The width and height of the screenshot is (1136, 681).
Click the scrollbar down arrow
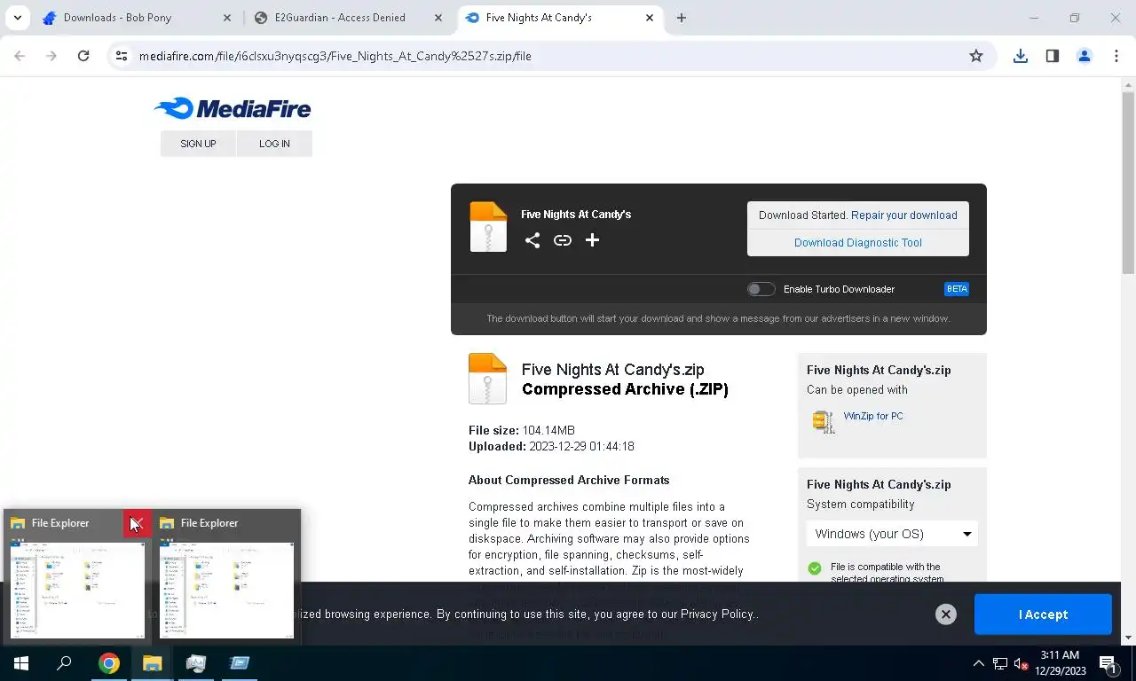[1128, 637]
